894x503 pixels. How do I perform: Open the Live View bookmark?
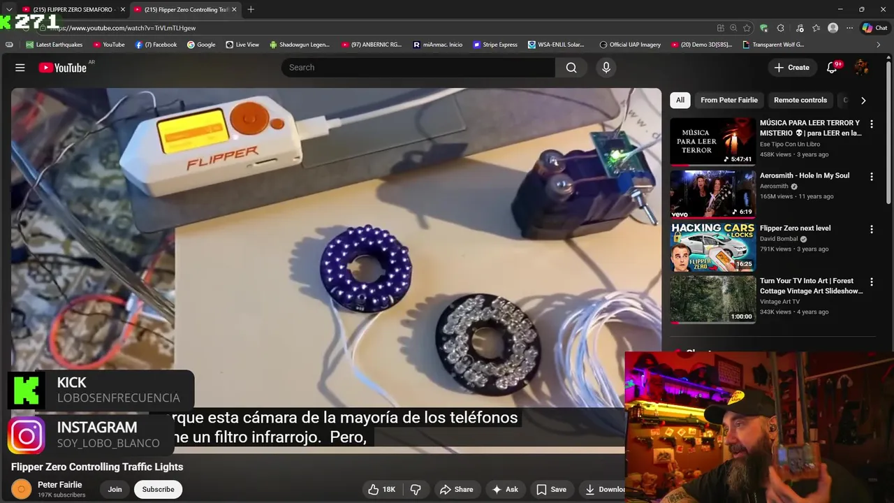242,45
